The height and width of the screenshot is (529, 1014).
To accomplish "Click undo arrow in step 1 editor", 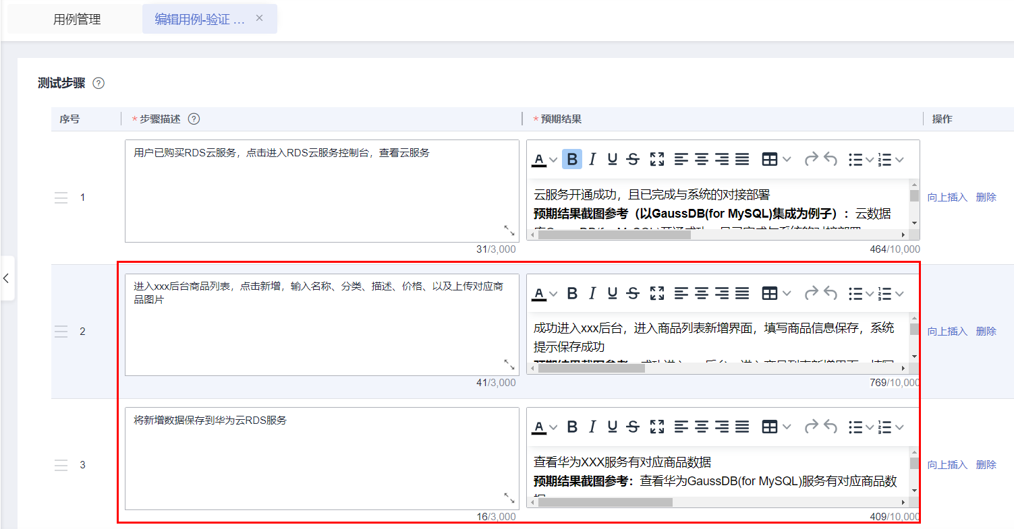I will 830,160.
